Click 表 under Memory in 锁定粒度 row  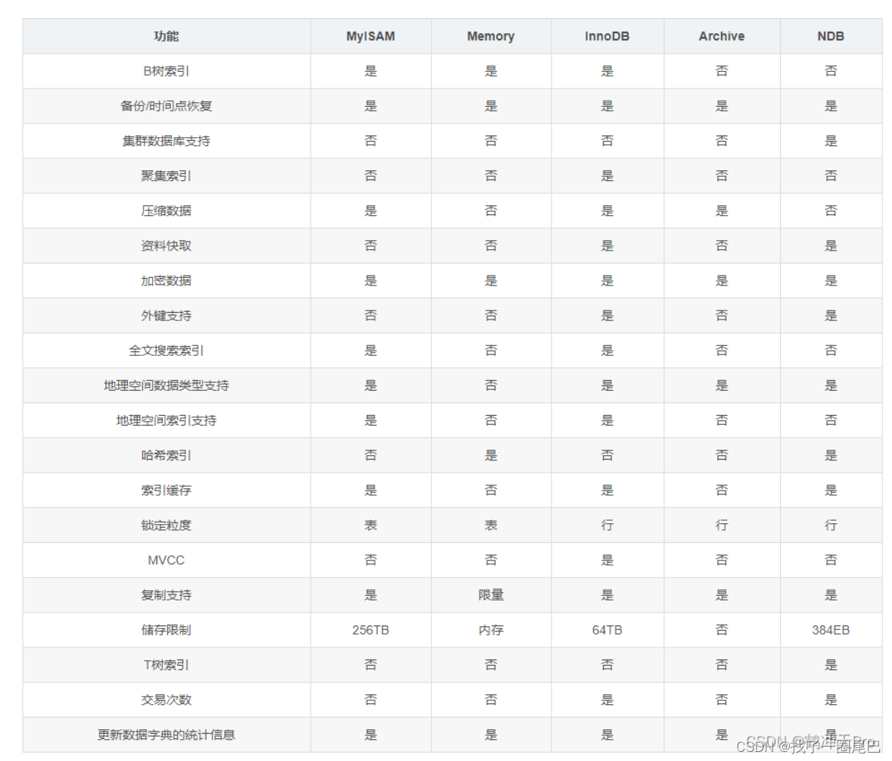tap(490, 526)
